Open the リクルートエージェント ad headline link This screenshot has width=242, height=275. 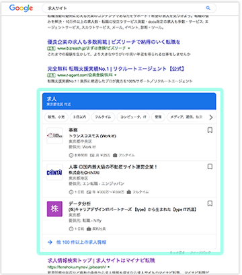point(116,69)
